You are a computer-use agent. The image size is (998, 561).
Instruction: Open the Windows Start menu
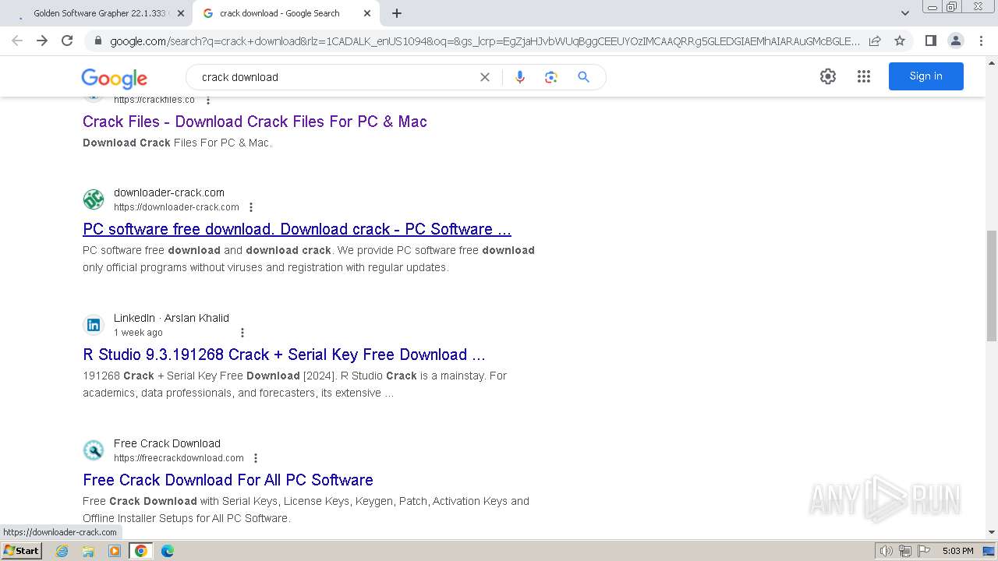coord(21,551)
